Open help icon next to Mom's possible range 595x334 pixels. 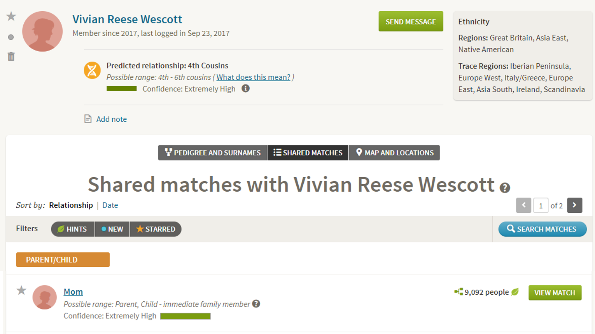[256, 304]
